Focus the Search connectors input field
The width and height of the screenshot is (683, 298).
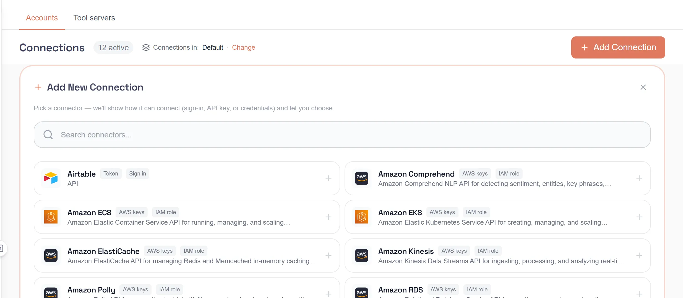[x=342, y=135]
